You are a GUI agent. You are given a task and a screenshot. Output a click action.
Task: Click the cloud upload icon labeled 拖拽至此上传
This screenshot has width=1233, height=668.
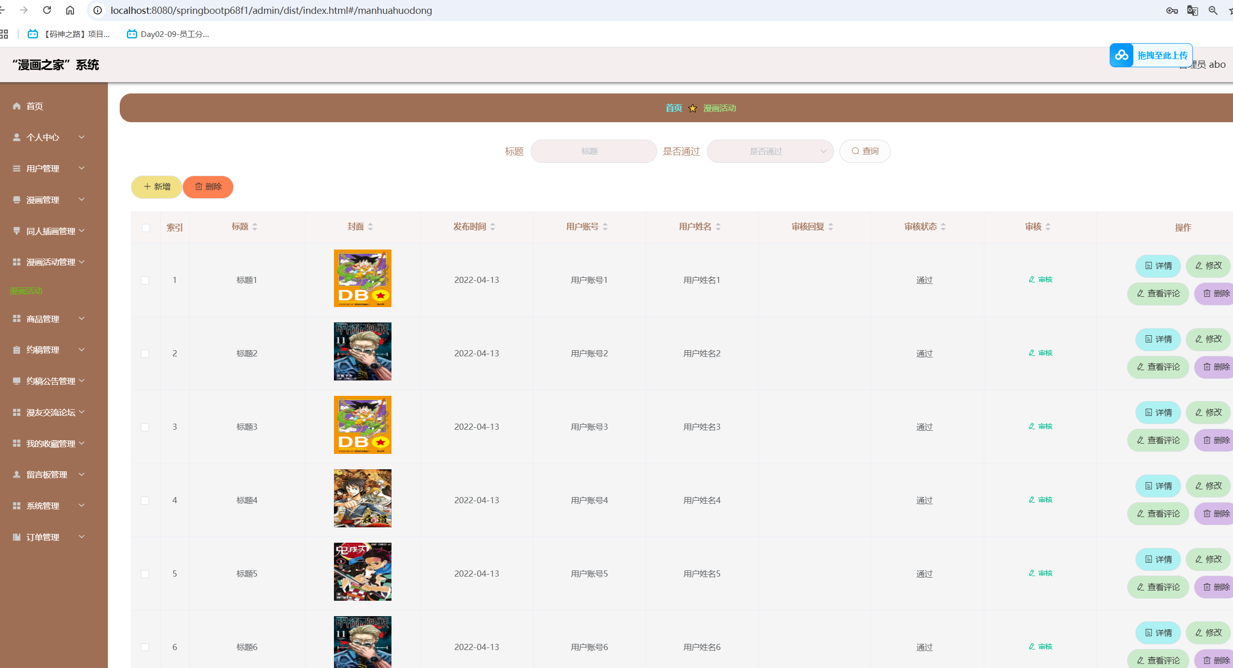[1122, 55]
